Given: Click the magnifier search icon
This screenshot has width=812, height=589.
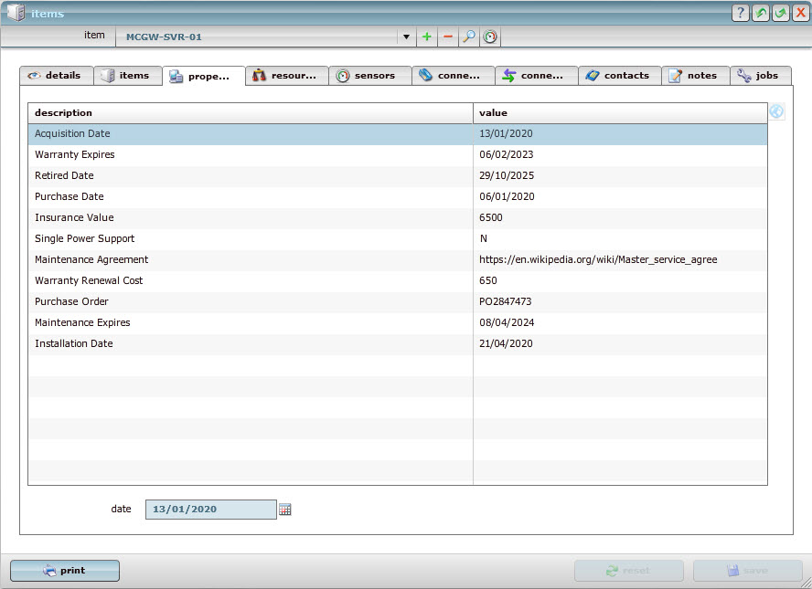Looking at the screenshot, I should [x=469, y=37].
